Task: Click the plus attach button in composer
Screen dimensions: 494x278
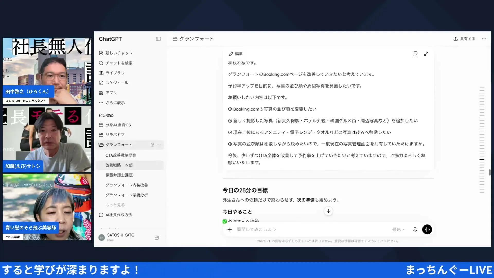Action: click(x=230, y=230)
